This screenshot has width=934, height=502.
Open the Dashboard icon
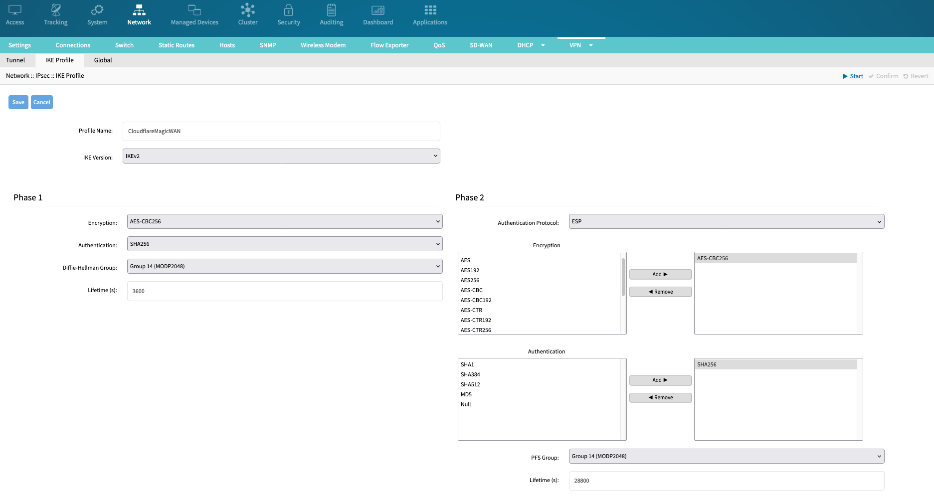378,10
